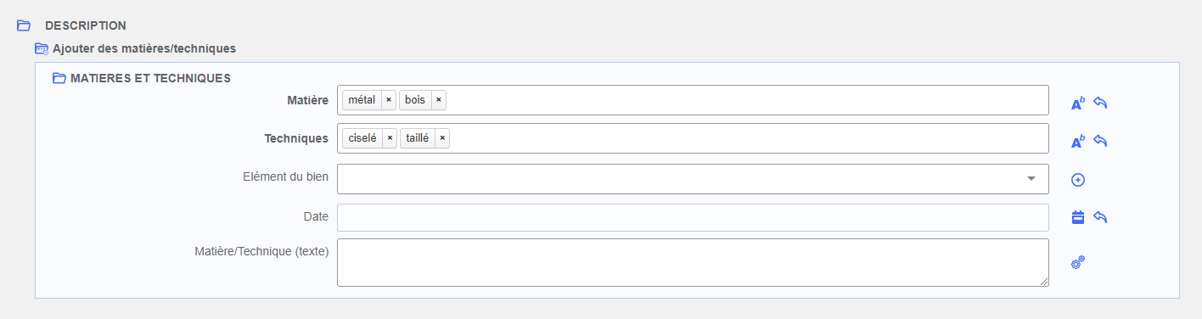
Task: Click empty area of Matière tag field
Action: [x=747, y=100]
